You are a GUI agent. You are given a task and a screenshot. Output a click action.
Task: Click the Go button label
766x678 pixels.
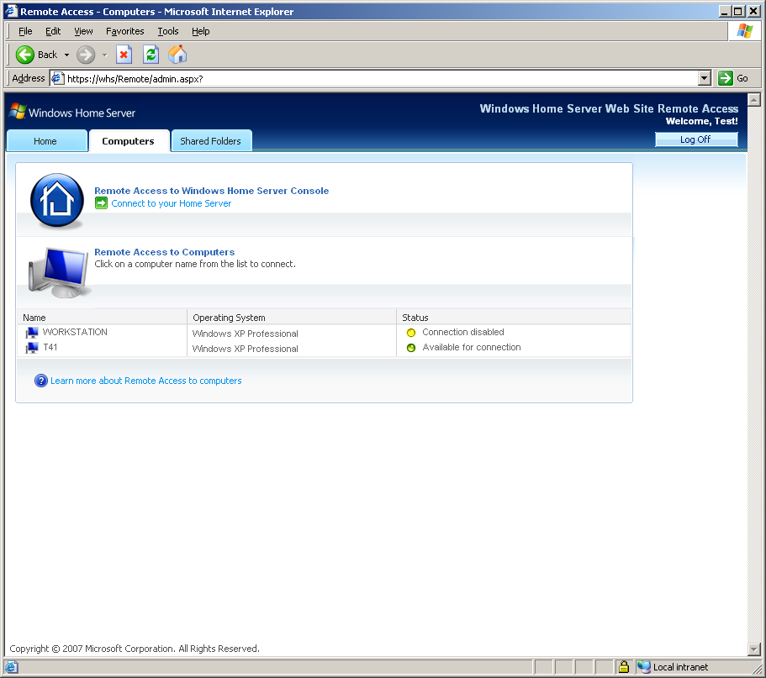(742, 78)
